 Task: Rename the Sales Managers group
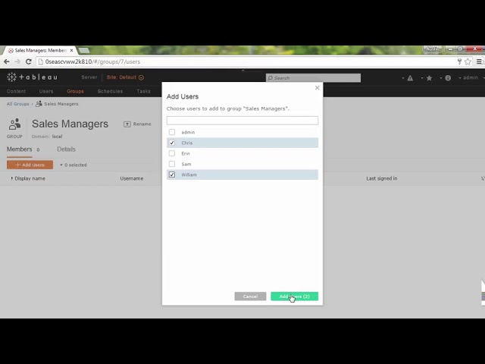(137, 124)
